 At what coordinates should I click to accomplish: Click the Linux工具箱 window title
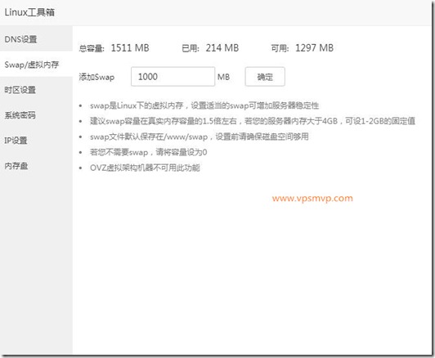click(29, 12)
